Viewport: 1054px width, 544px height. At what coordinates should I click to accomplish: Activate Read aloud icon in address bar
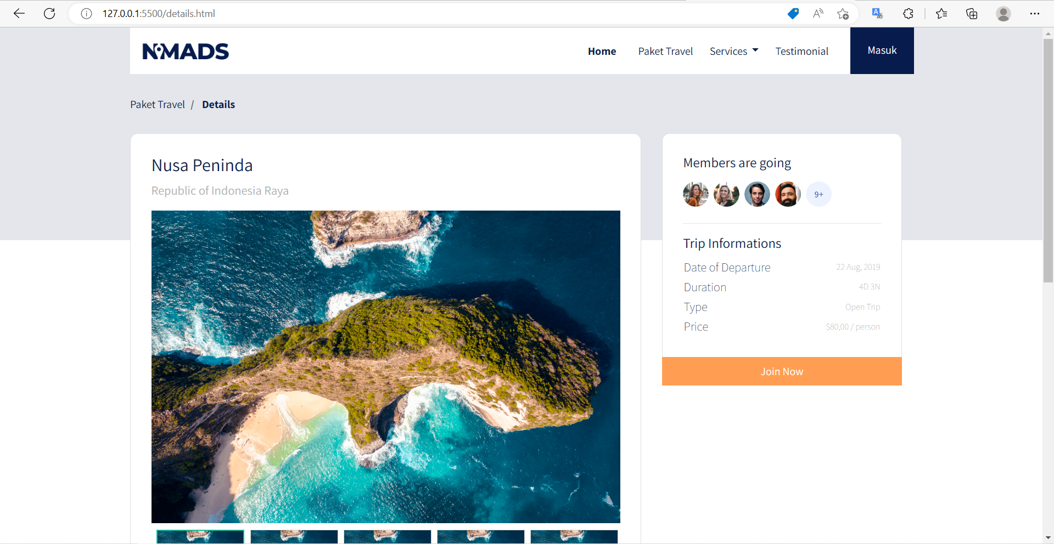(x=818, y=14)
